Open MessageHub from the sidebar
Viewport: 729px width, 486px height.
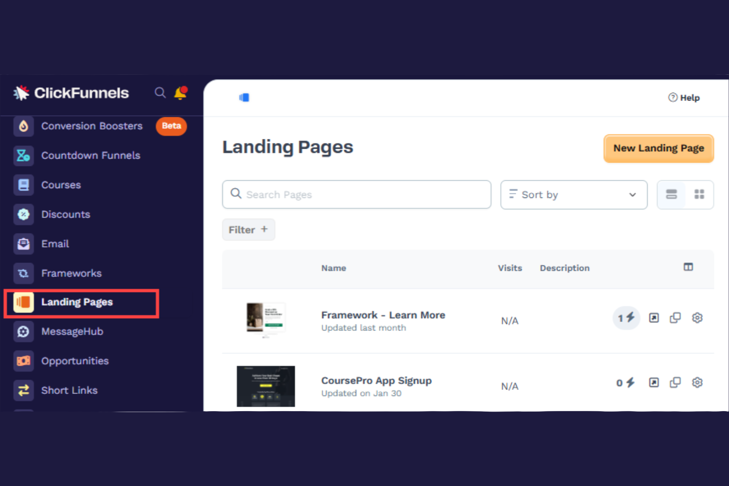72,331
